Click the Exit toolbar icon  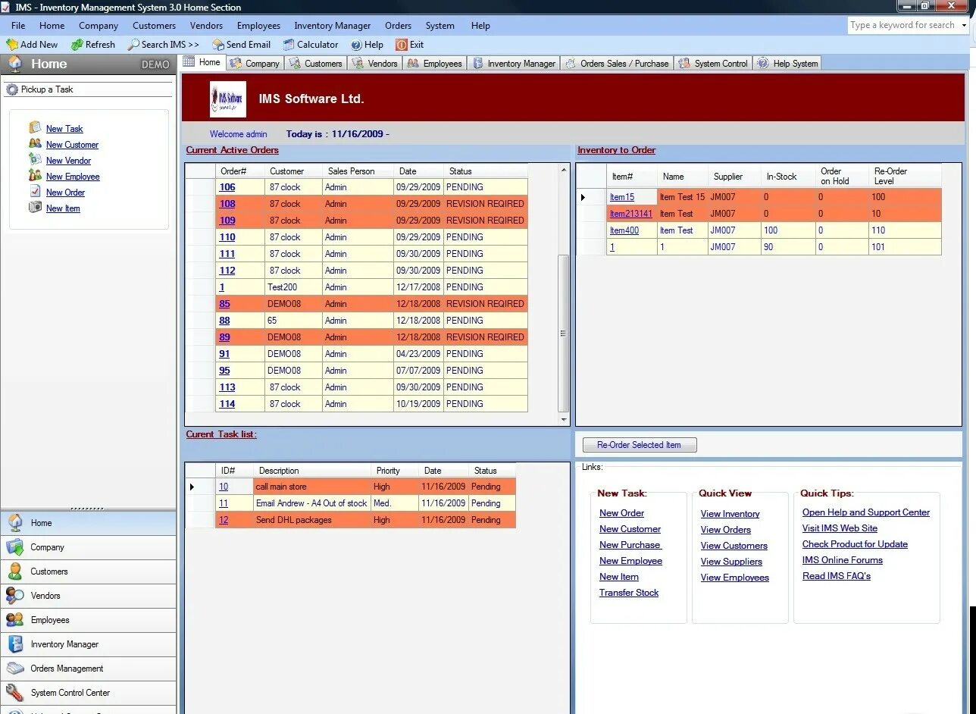coord(402,45)
